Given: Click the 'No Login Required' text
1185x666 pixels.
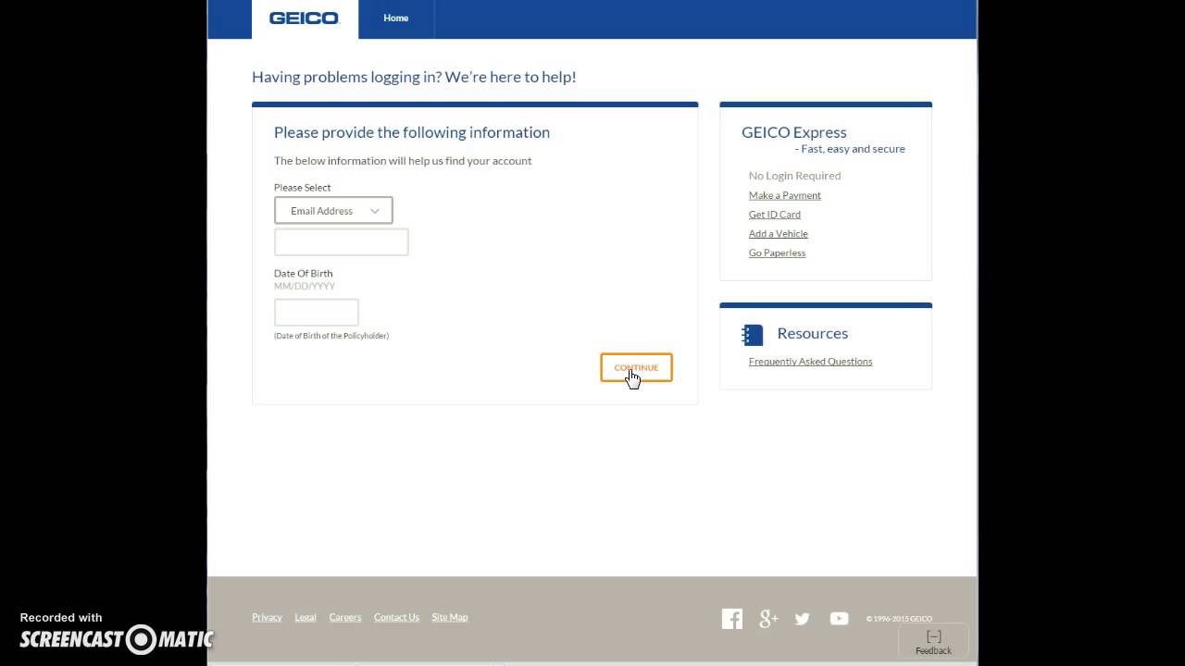Looking at the screenshot, I should 795,176.
